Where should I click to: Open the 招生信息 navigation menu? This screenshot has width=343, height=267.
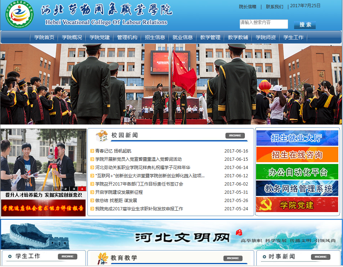155,37
